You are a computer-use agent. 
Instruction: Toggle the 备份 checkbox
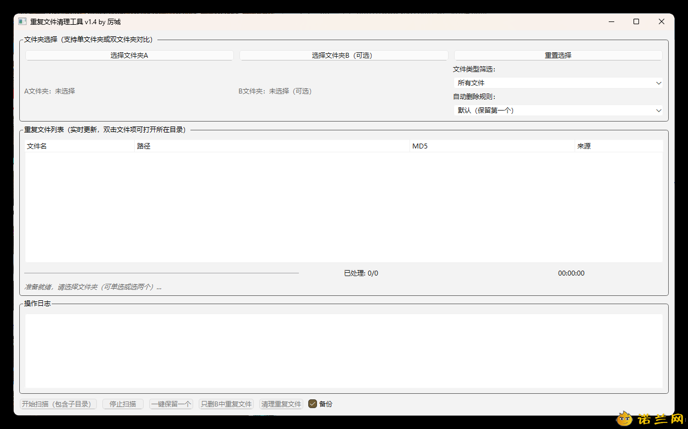click(x=313, y=404)
